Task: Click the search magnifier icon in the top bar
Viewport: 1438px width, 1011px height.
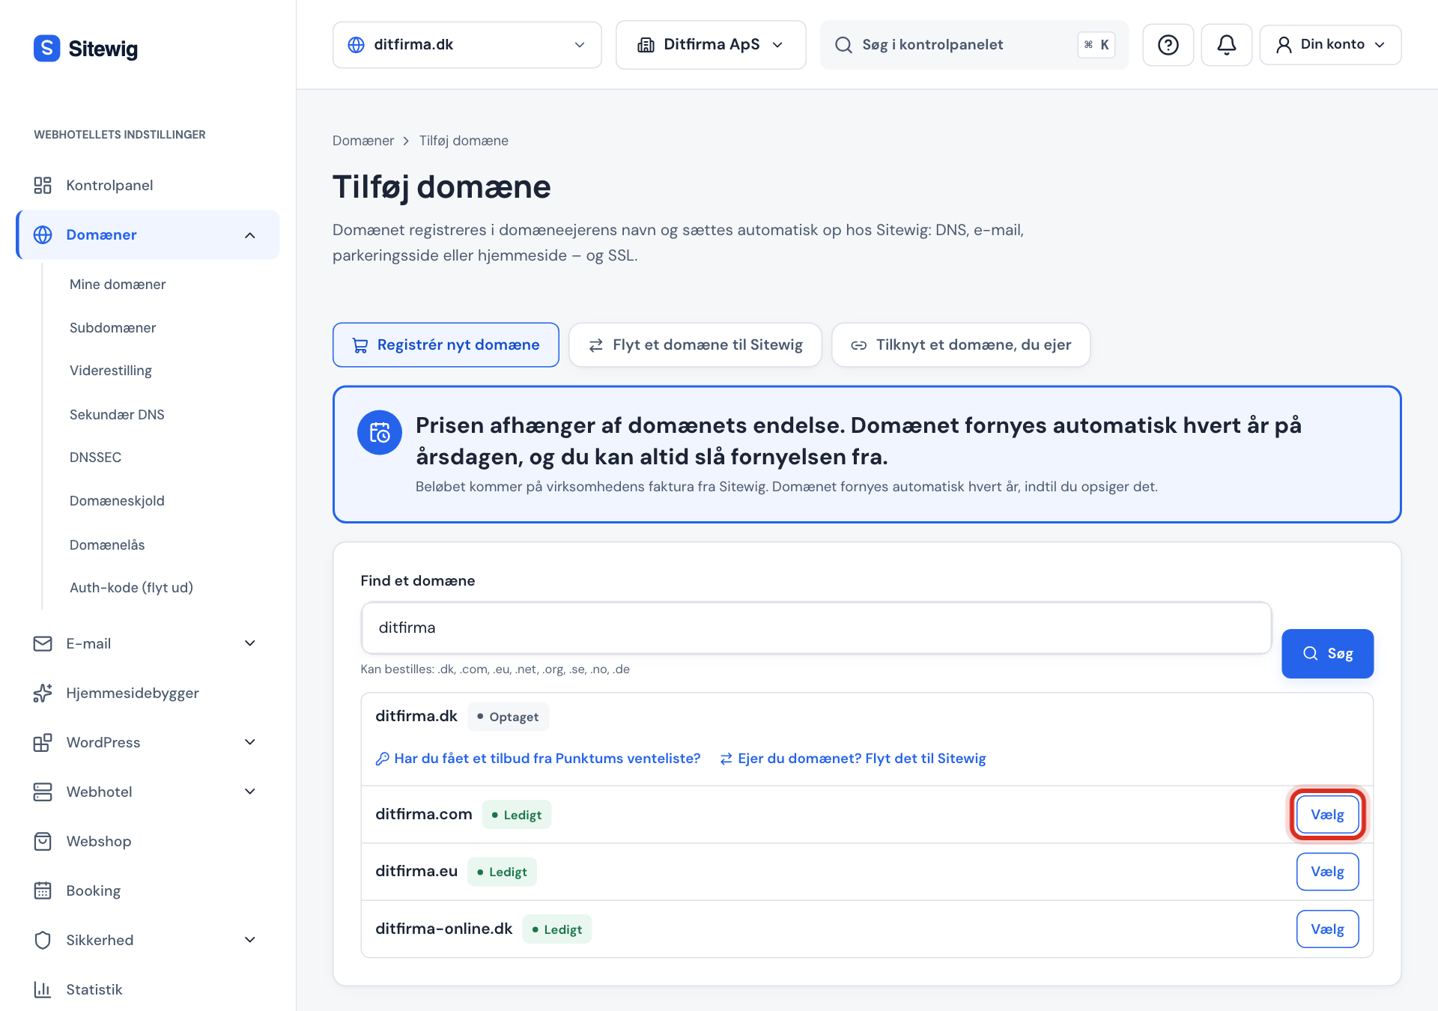Action: [843, 45]
